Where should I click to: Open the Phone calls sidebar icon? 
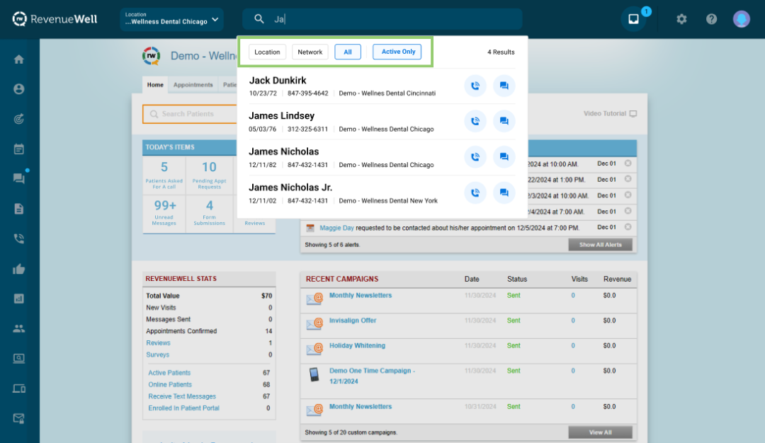coord(18,238)
